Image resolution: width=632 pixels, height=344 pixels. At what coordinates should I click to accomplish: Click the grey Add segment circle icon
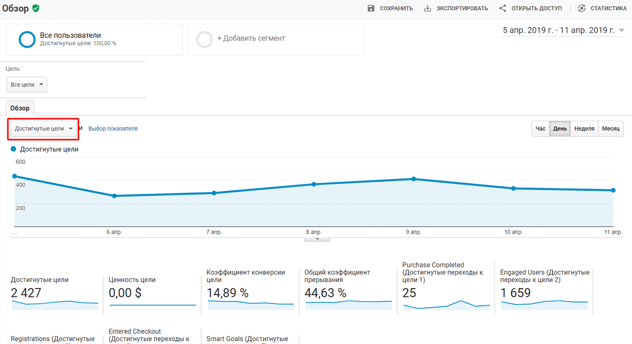[x=204, y=40]
